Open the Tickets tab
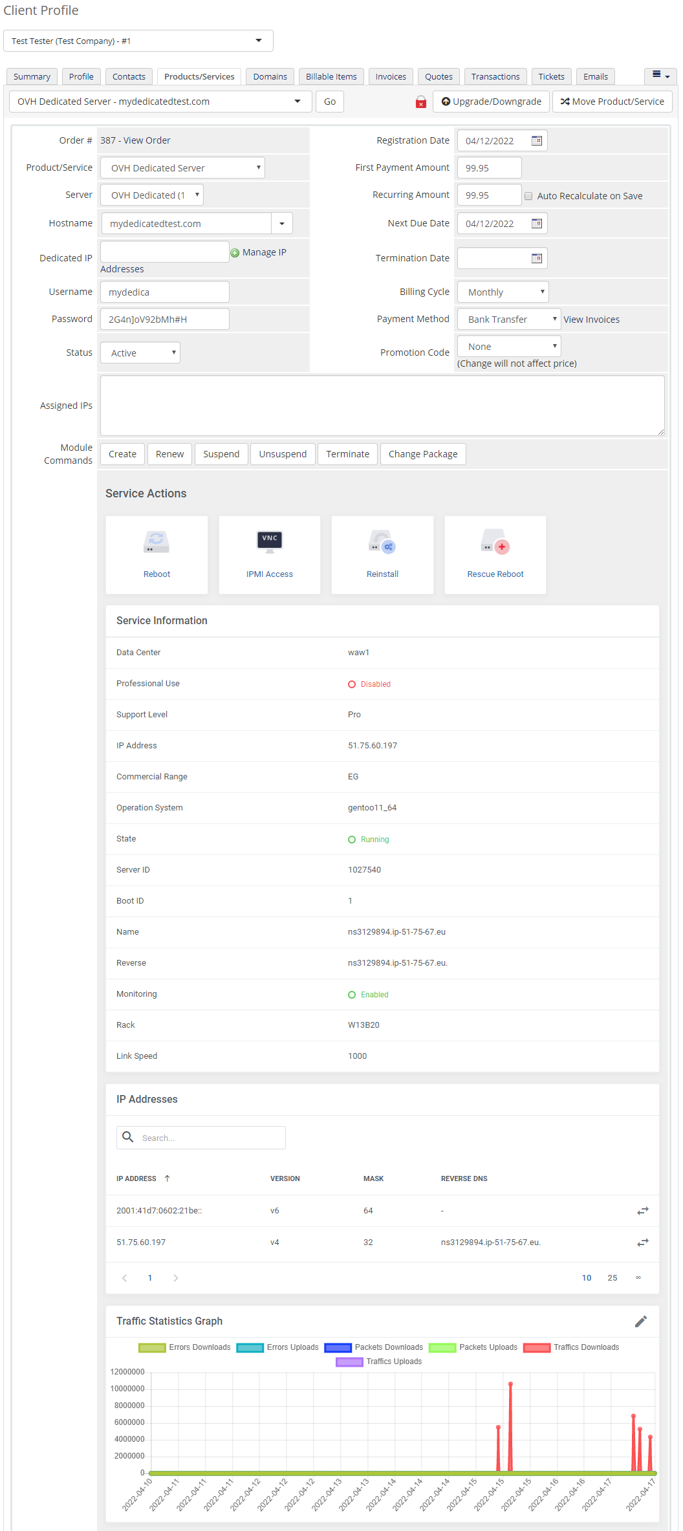Screen dimensions: 683x1531 pos(552,76)
